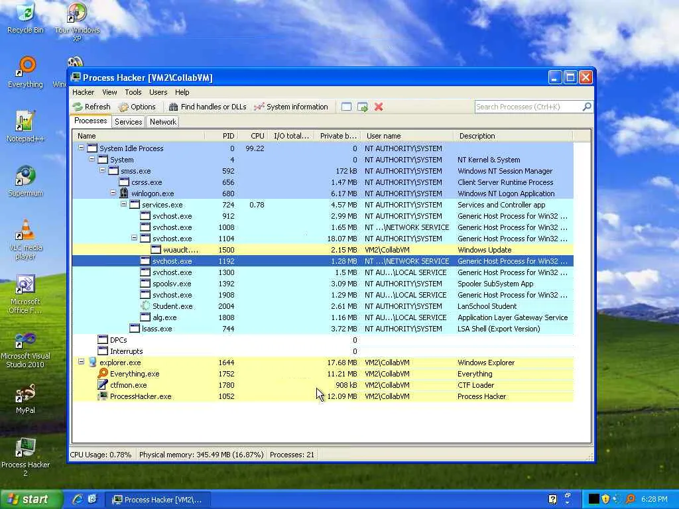The height and width of the screenshot is (509, 679).
Task: Focus the Search Processes input field
Action: coord(528,107)
